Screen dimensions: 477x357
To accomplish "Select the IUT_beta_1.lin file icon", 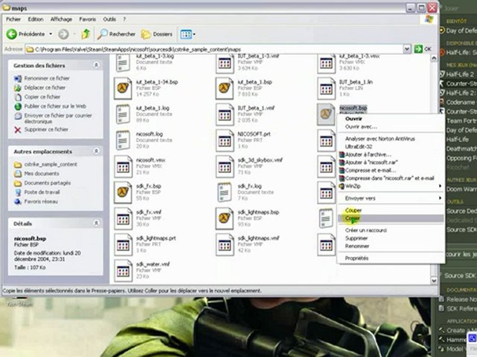I will point(326,88).
